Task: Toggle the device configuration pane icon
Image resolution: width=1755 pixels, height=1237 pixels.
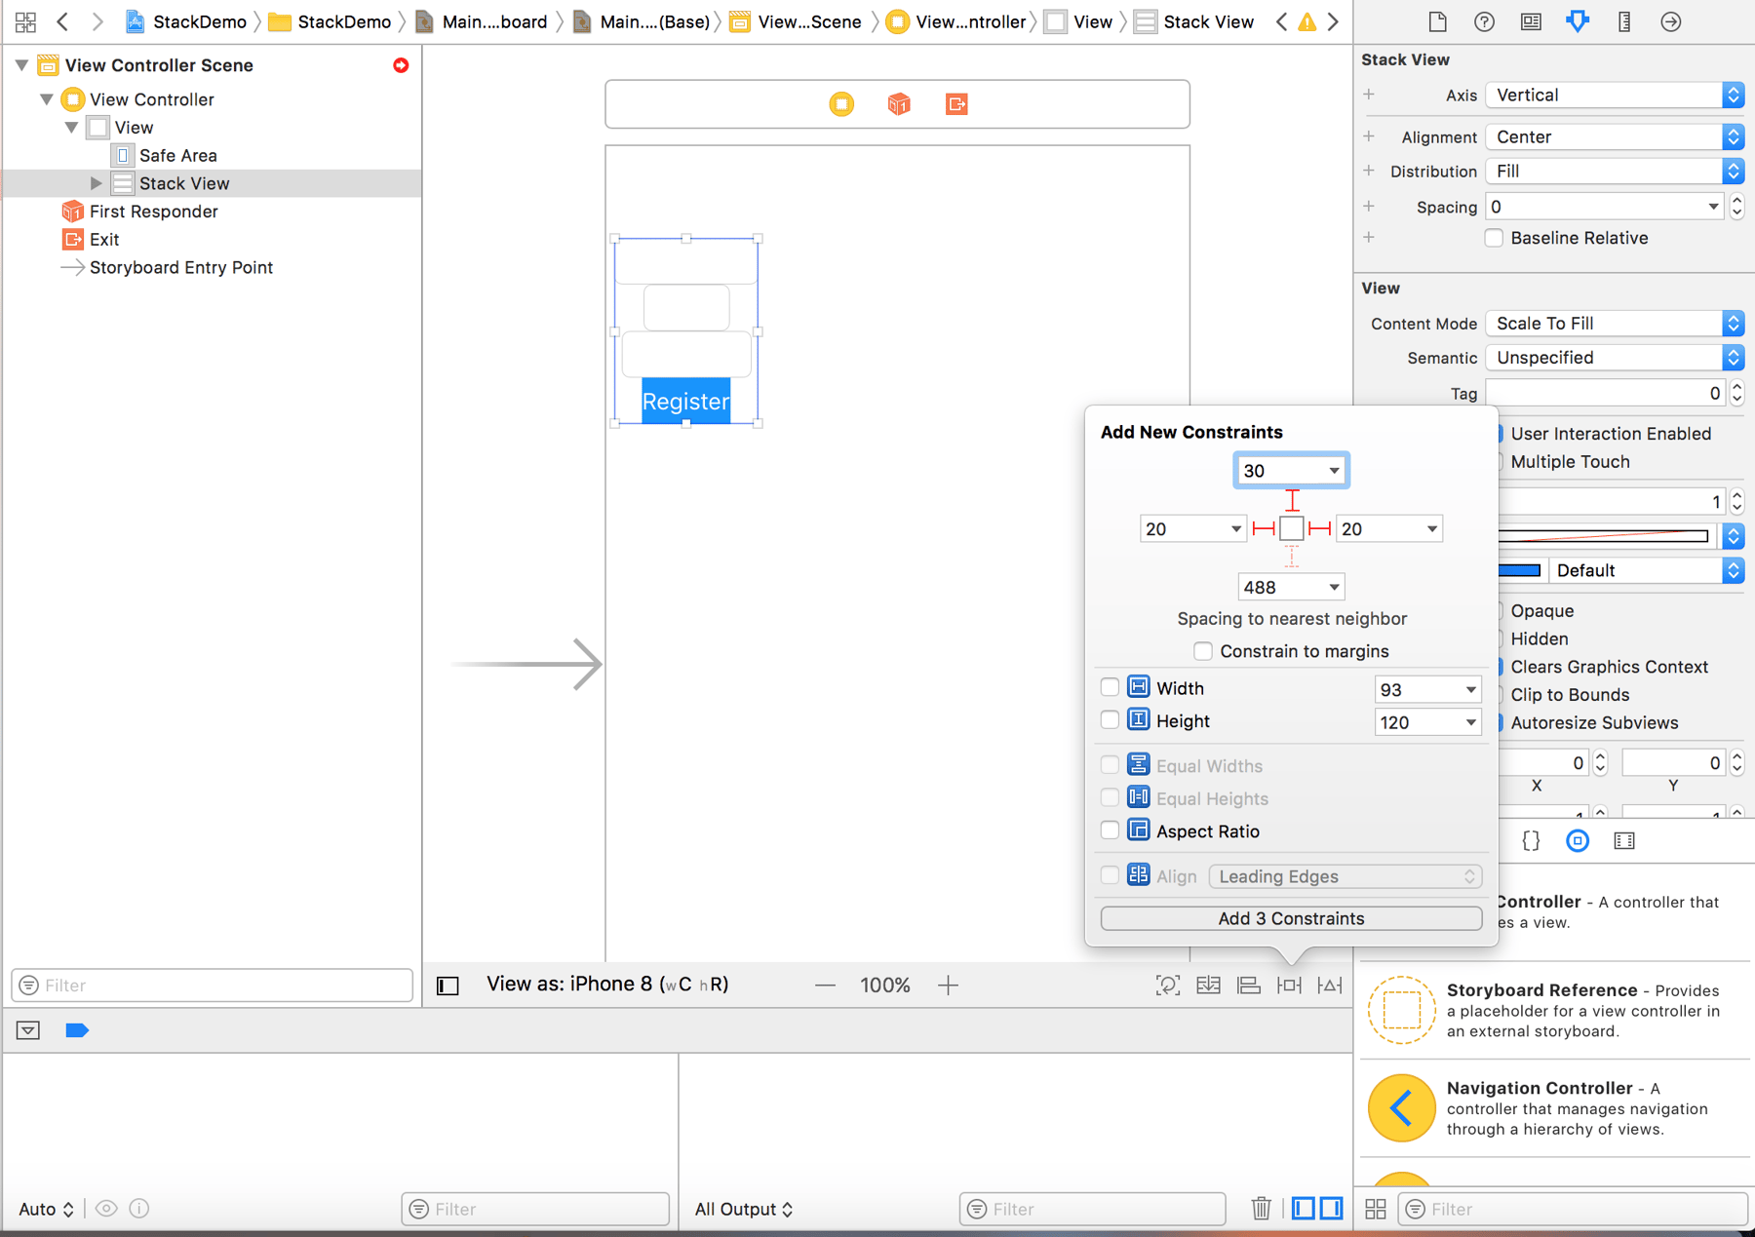Action: coord(448,985)
